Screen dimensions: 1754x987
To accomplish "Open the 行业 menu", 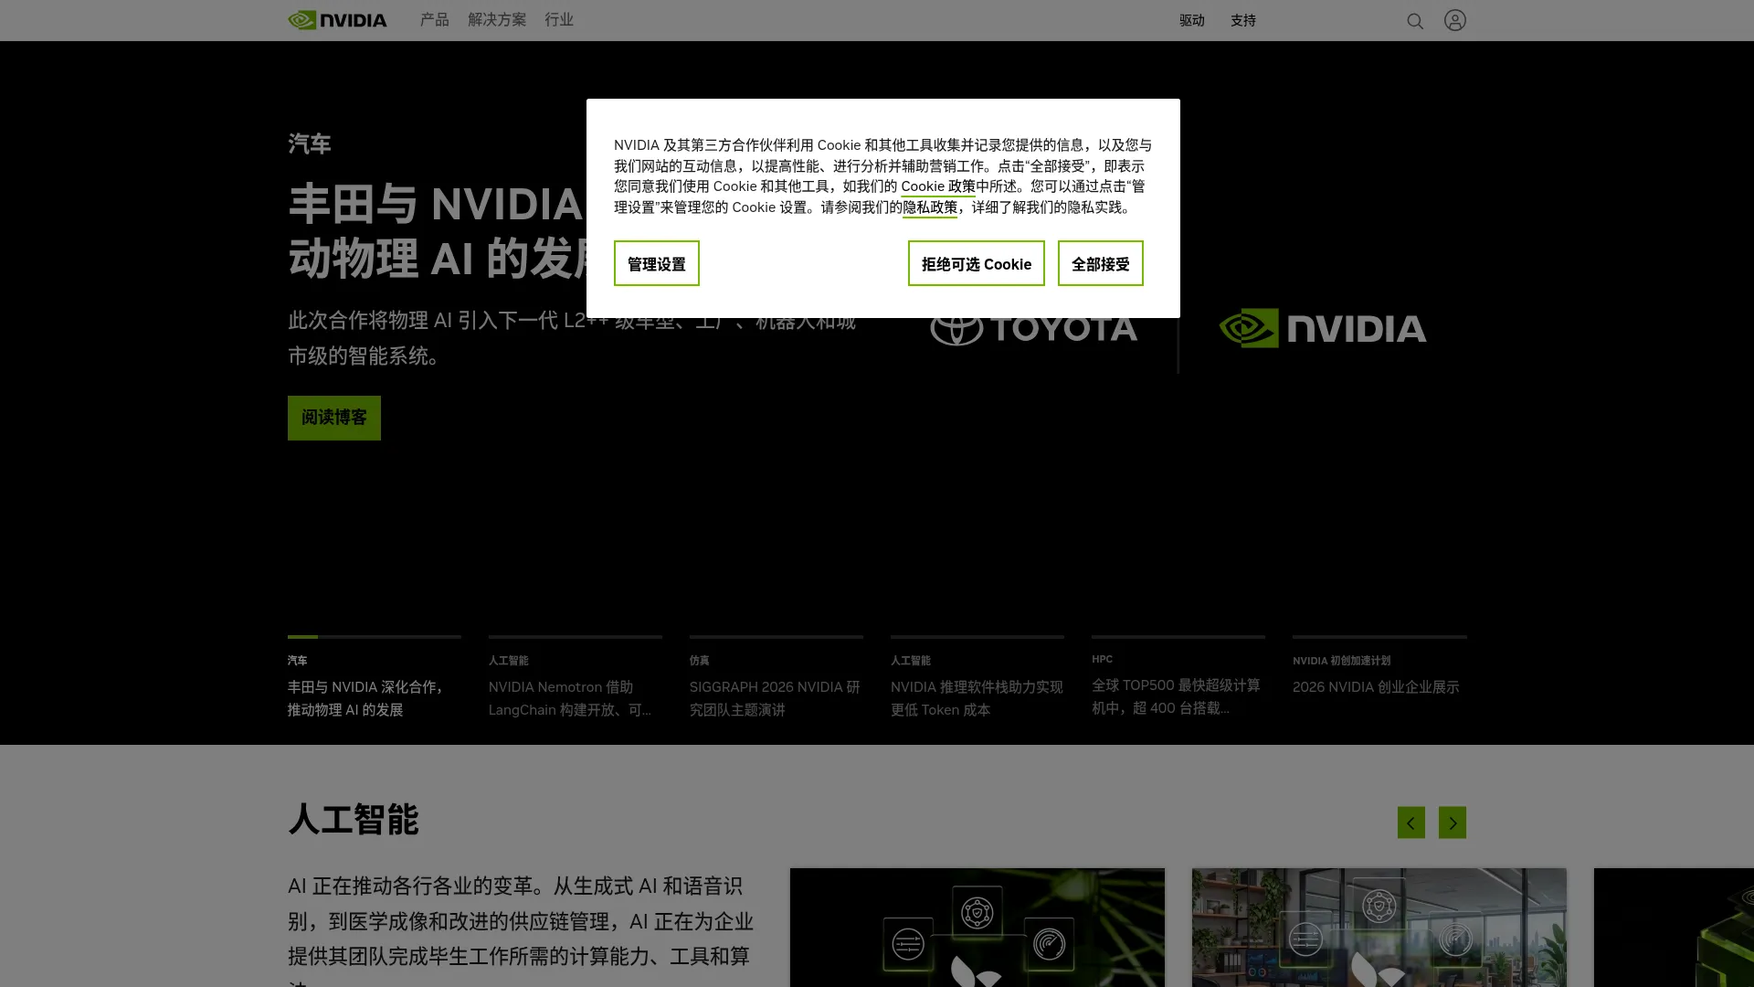I will click(559, 20).
